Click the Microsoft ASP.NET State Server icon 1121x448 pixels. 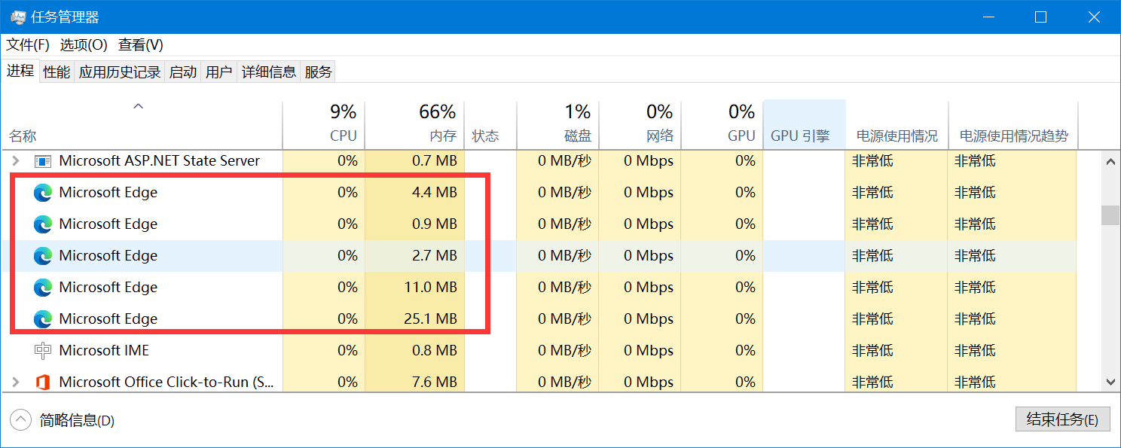(x=43, y=160)
